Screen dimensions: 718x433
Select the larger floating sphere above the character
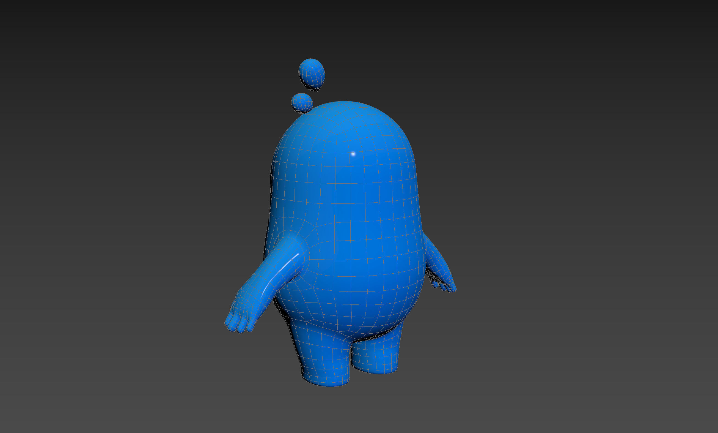(x=312, y=74)
